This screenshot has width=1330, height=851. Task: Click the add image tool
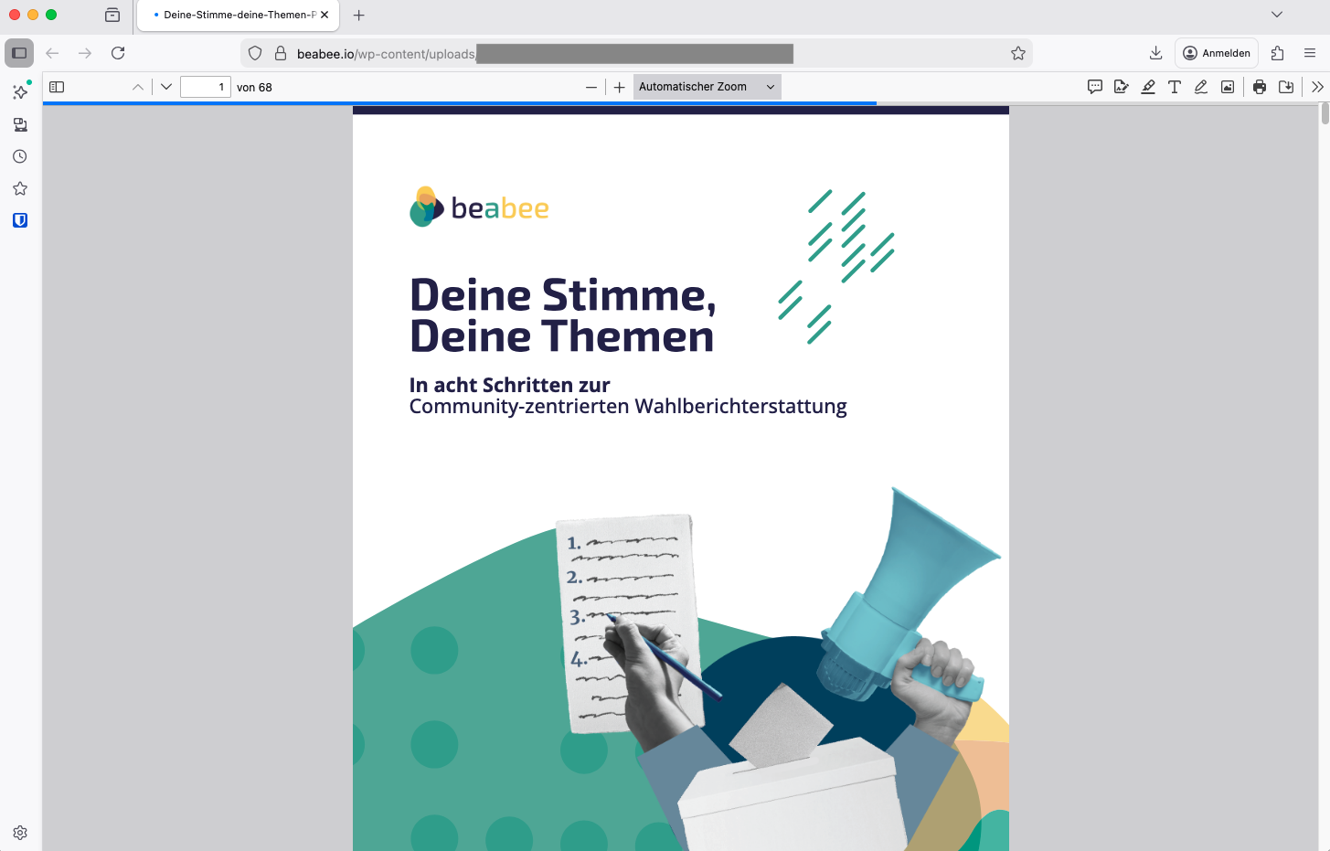1228,87
